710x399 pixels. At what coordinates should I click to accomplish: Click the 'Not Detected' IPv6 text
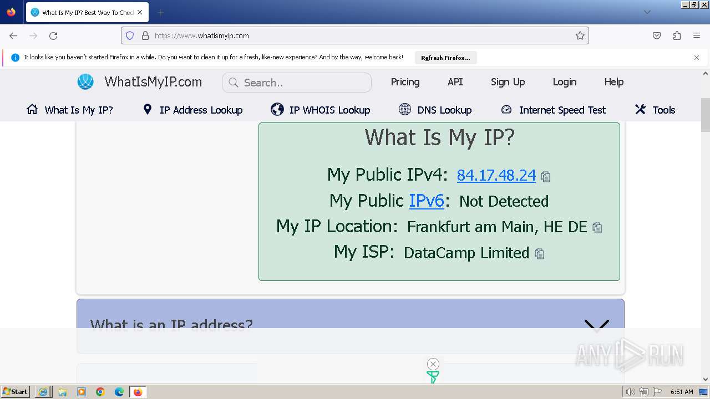pos(504,201)
